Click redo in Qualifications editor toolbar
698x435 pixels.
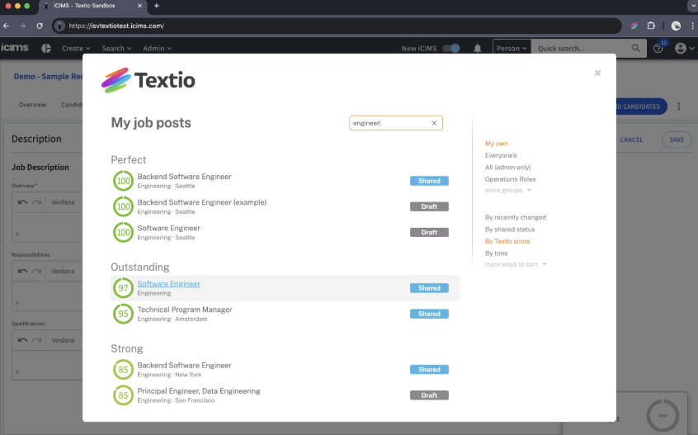pyautogui.click(x=37, y=340)
